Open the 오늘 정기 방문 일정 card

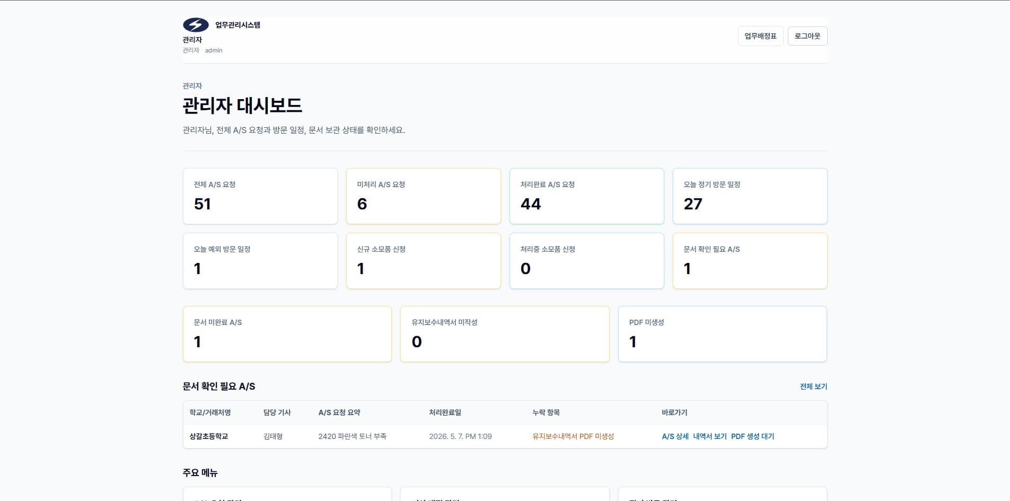pos(750,196)
